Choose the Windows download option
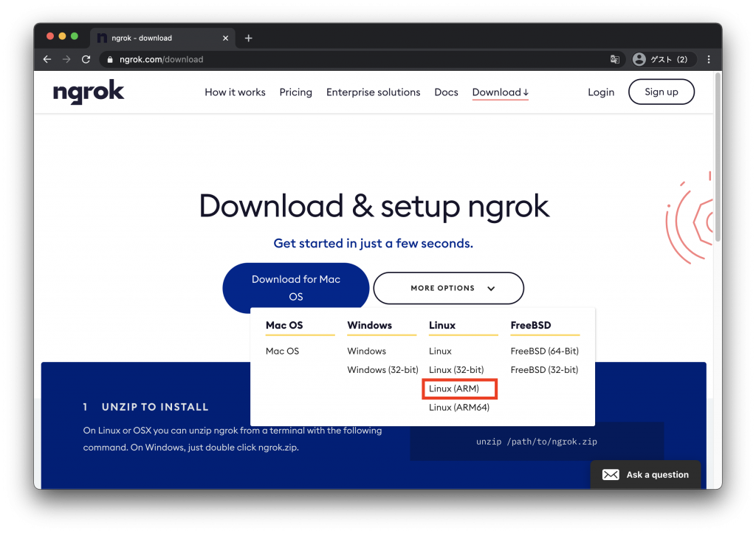 [366, 351]
